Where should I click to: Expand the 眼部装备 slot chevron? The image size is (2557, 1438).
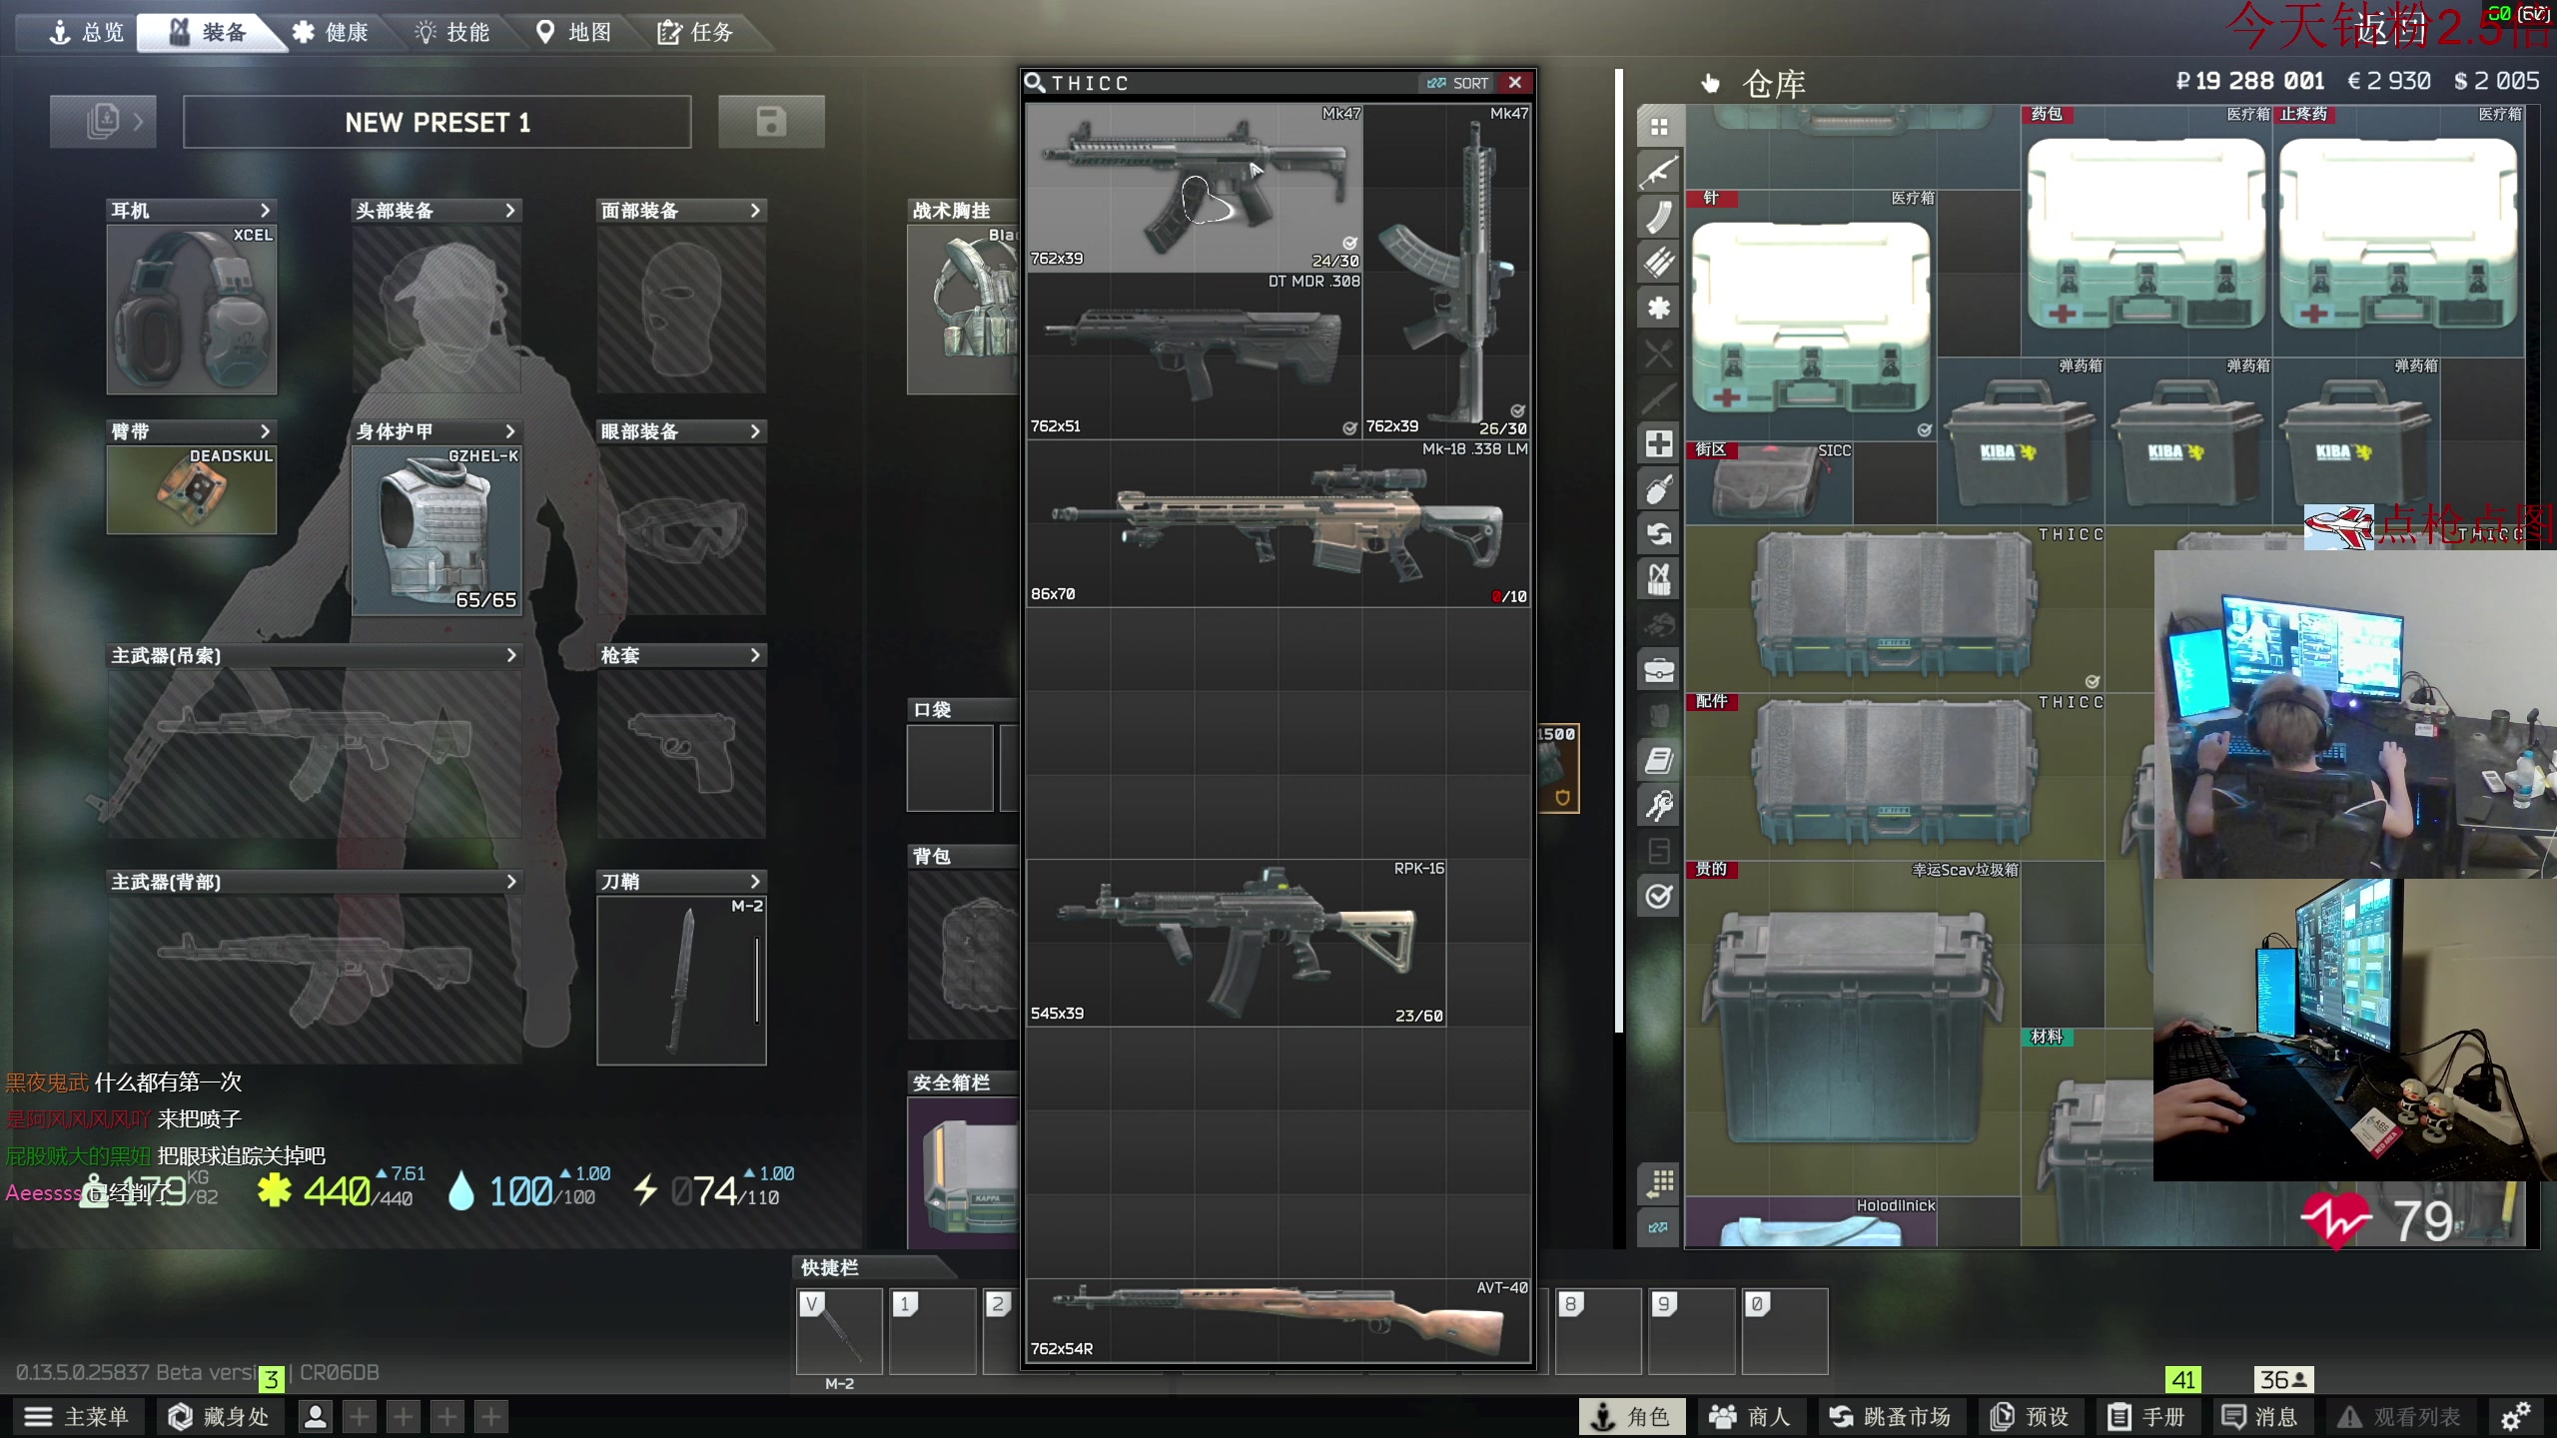coord(755,431)
